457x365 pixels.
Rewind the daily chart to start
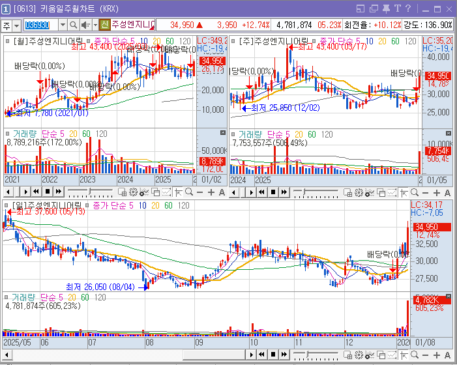(x=261, y=355)
